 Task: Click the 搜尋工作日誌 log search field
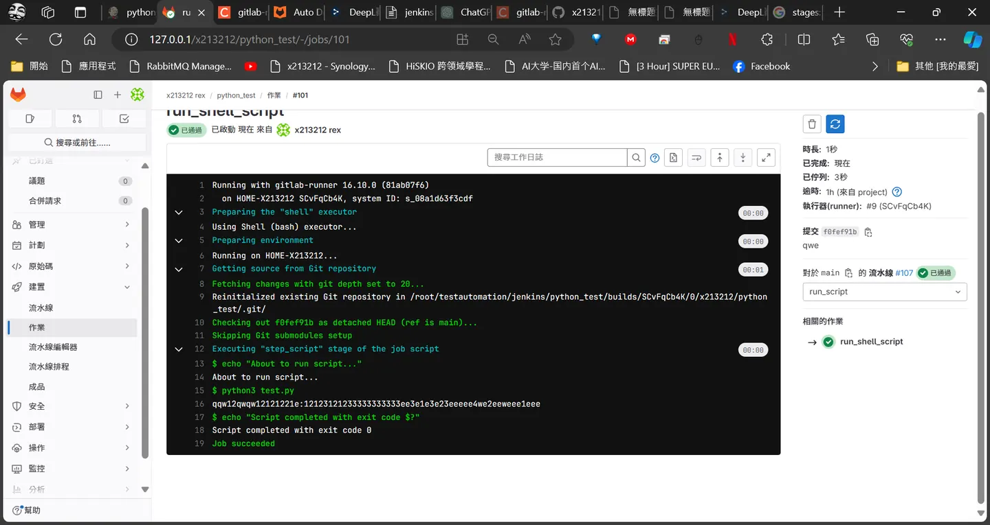[x=558, y=158]
